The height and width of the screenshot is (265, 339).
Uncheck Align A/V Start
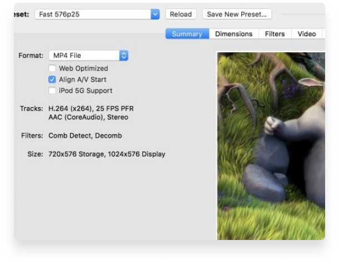(x=52, y=79)
